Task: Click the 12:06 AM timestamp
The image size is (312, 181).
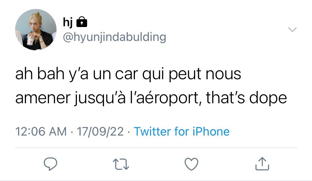Action: click(x=41, y=131)
